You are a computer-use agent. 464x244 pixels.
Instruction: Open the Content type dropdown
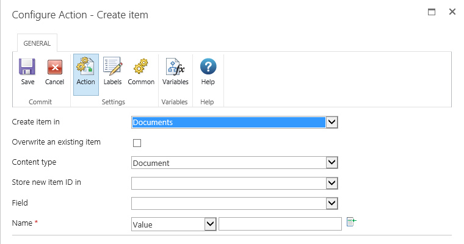tap(332, 163)
